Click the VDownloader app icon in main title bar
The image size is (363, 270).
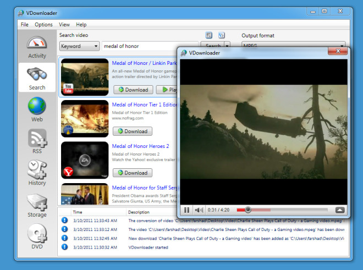pos(21,13)
